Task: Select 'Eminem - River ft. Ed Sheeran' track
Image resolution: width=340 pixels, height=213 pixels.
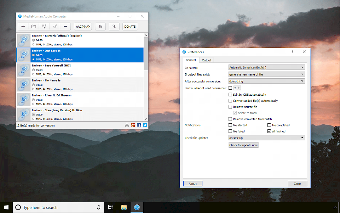Action: point(80,100)
